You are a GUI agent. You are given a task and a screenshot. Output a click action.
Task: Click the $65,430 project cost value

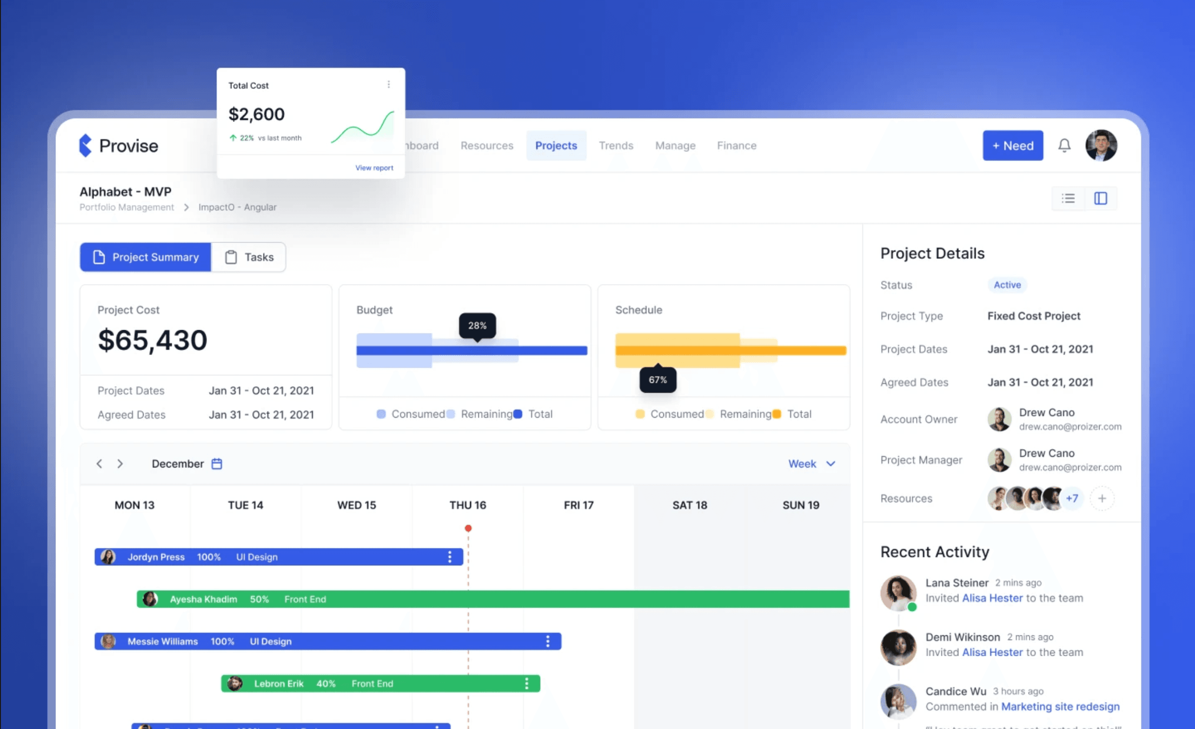(x=153, y=340)
